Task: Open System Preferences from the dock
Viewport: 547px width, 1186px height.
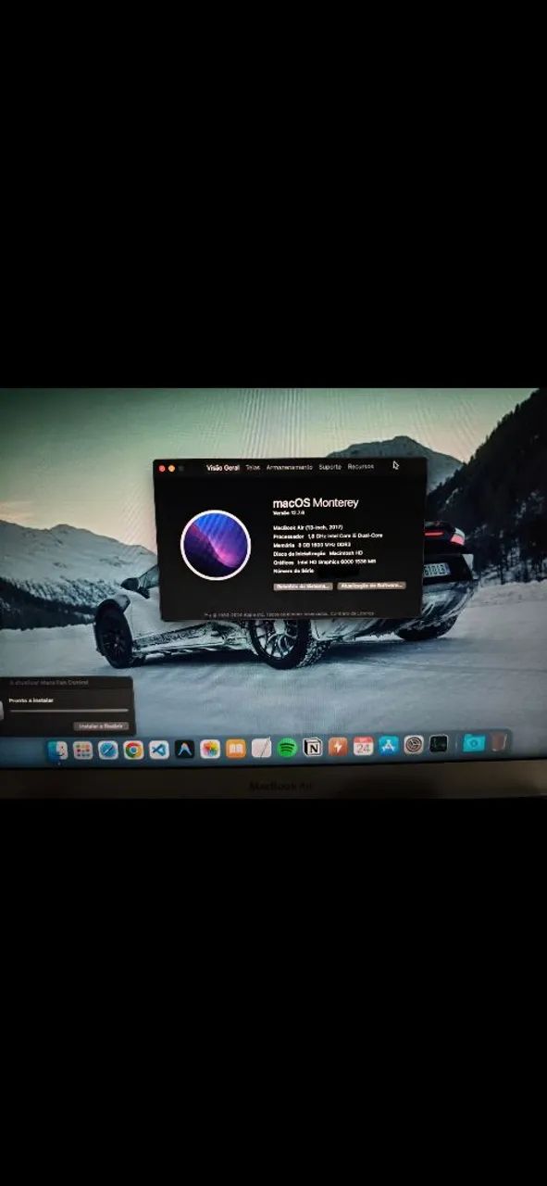Action: click(x=414, y=744)
